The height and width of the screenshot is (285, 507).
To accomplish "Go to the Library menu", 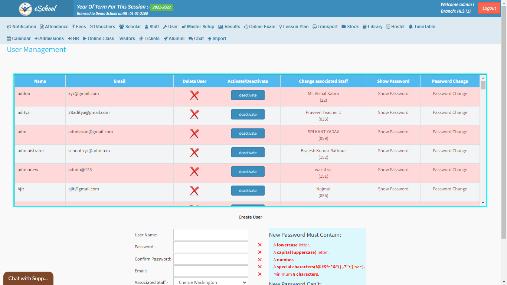I will [x=372, y=27].
